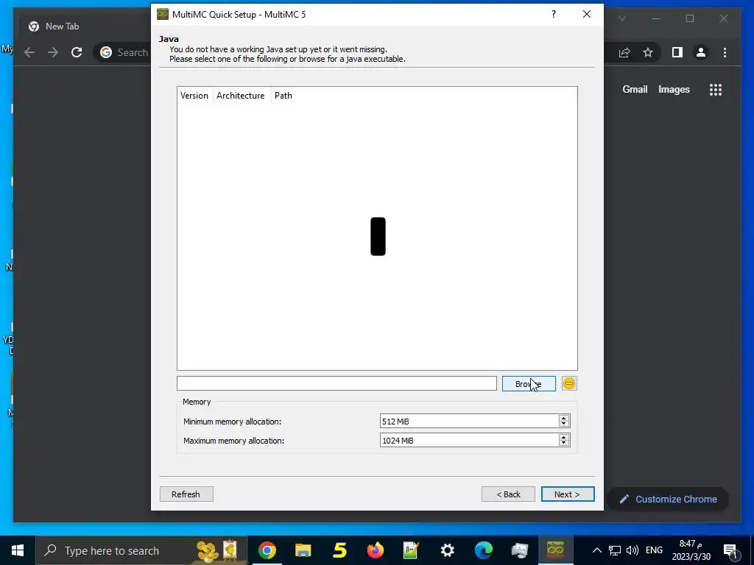Viewport: 754px width, 565px height.
Task: Open the notification center icon
Action: coord(731,550)
